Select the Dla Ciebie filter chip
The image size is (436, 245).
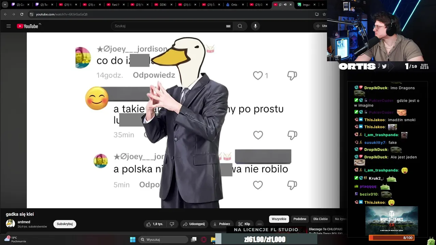(x=321, y=219)
